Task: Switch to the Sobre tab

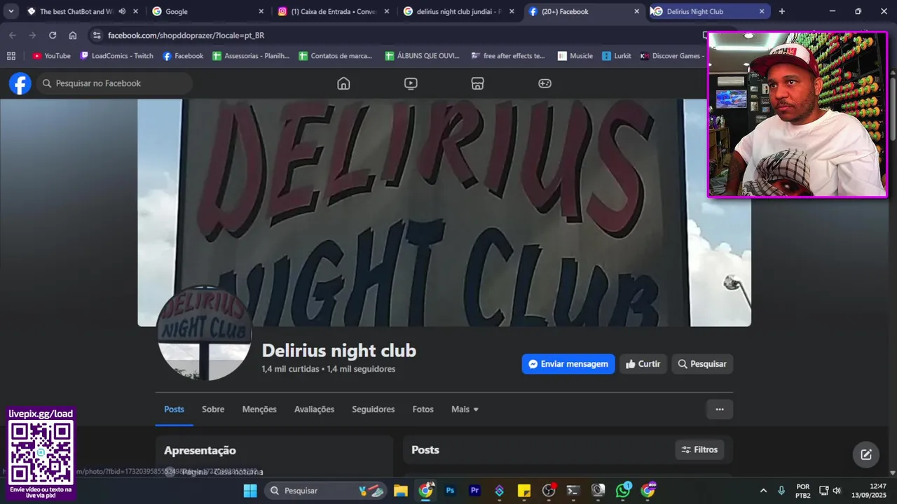Action: [x=213, y=409]
